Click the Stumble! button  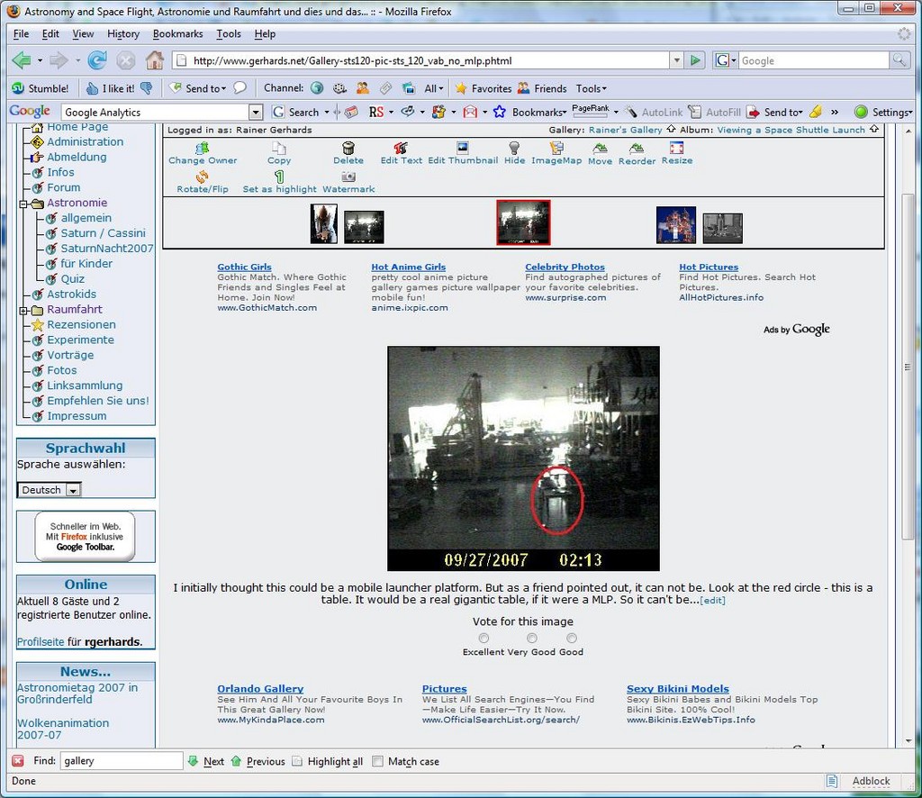click(41, 88)
